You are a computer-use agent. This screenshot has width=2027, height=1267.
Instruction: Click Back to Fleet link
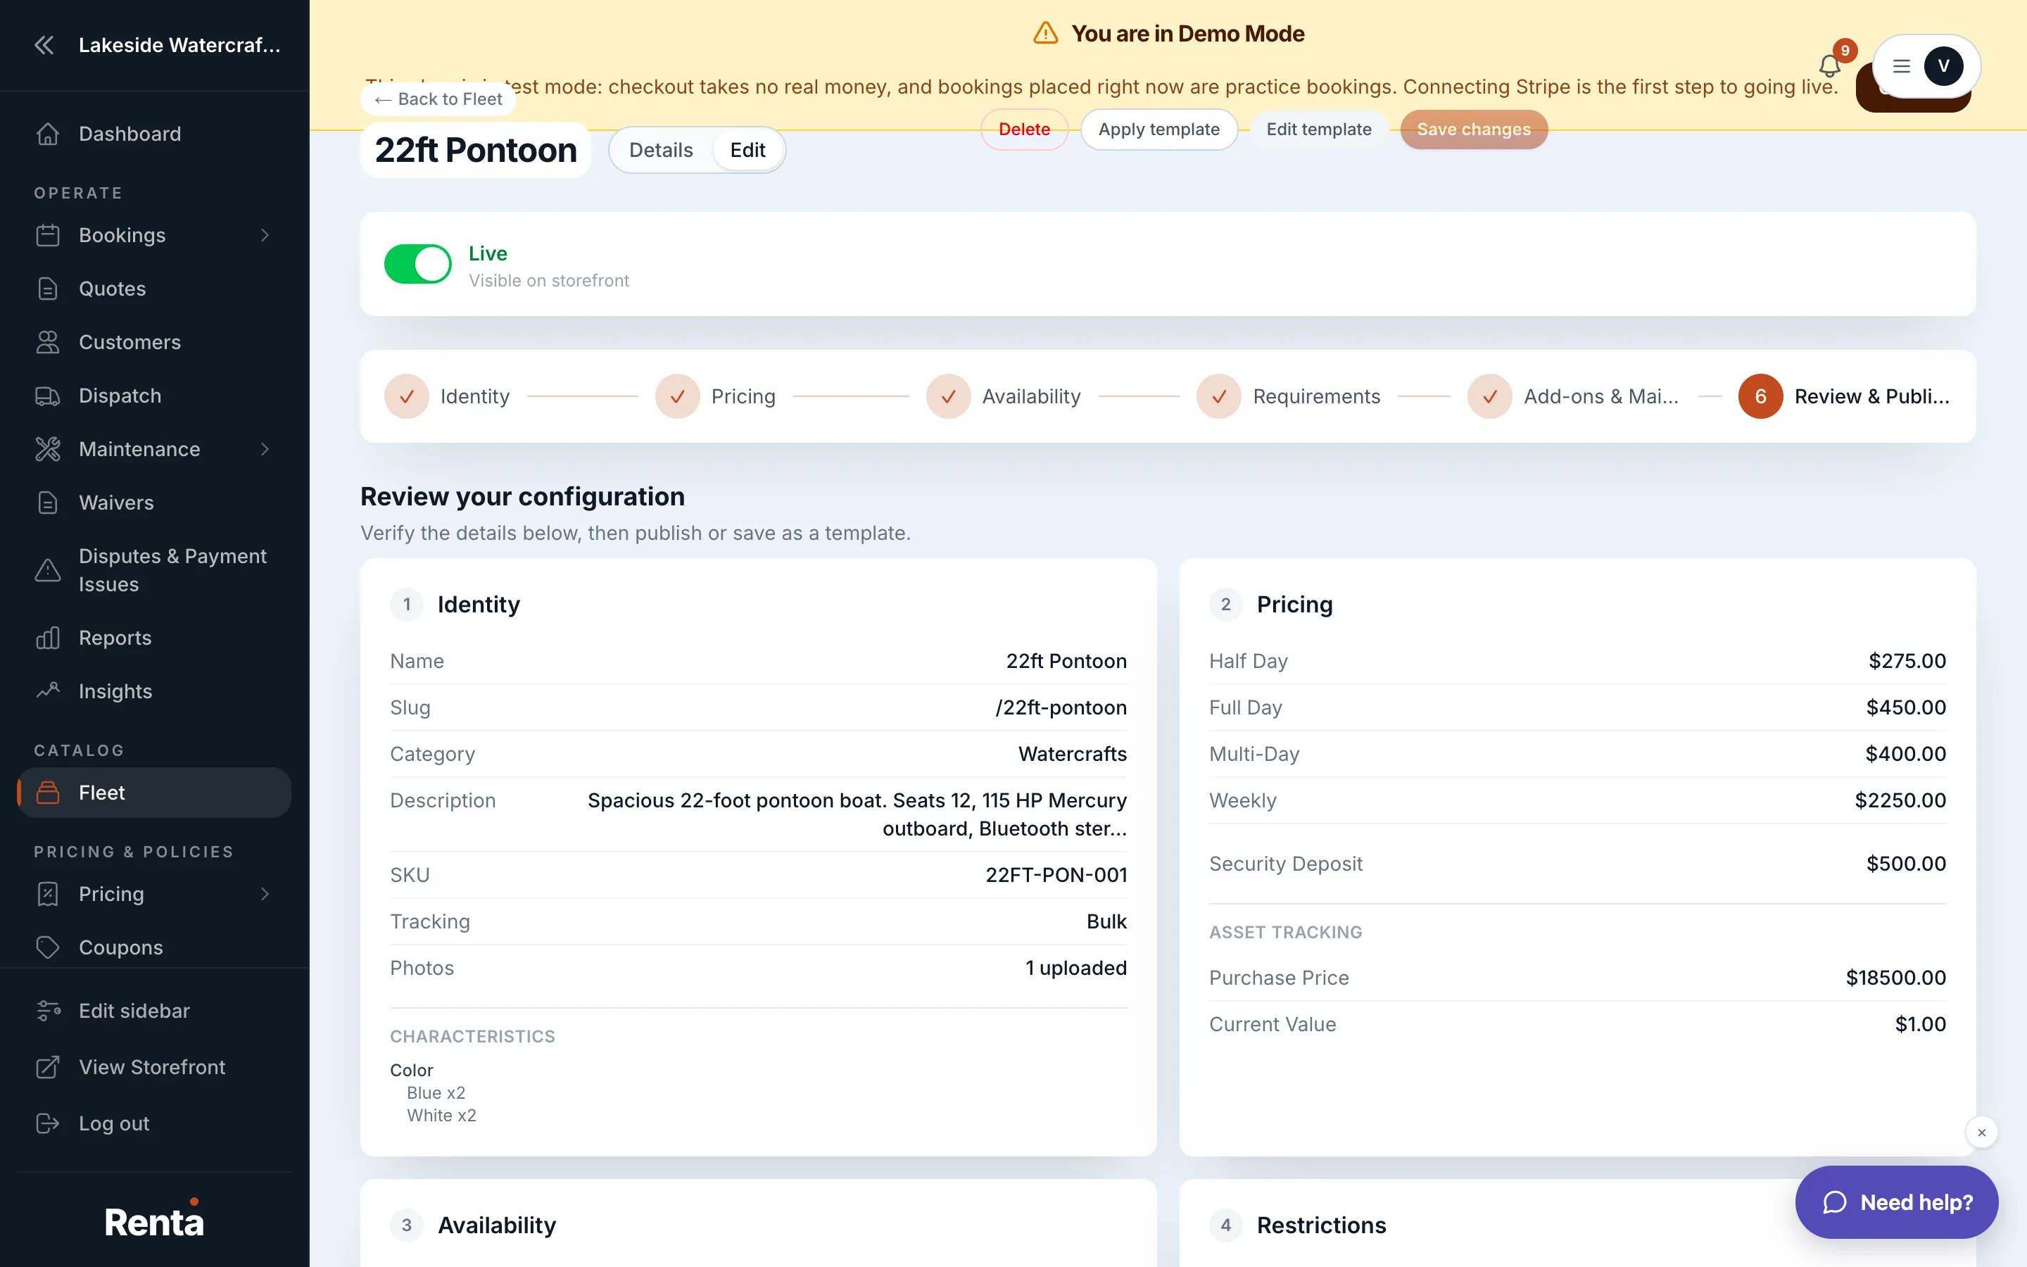tap(438, 99)
